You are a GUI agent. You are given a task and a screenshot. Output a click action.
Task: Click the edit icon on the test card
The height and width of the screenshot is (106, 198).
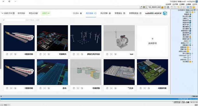coord(115,54)
